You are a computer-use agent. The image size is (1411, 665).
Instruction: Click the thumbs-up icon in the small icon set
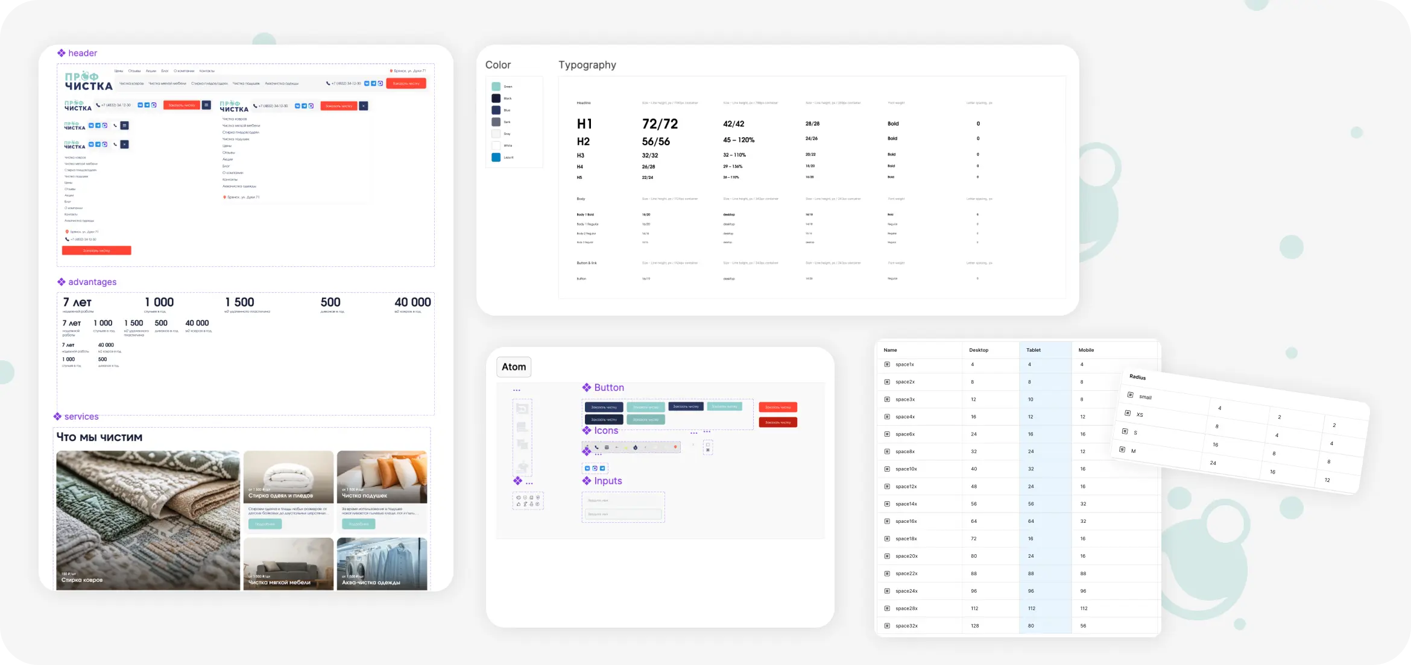tap(519, 504)
